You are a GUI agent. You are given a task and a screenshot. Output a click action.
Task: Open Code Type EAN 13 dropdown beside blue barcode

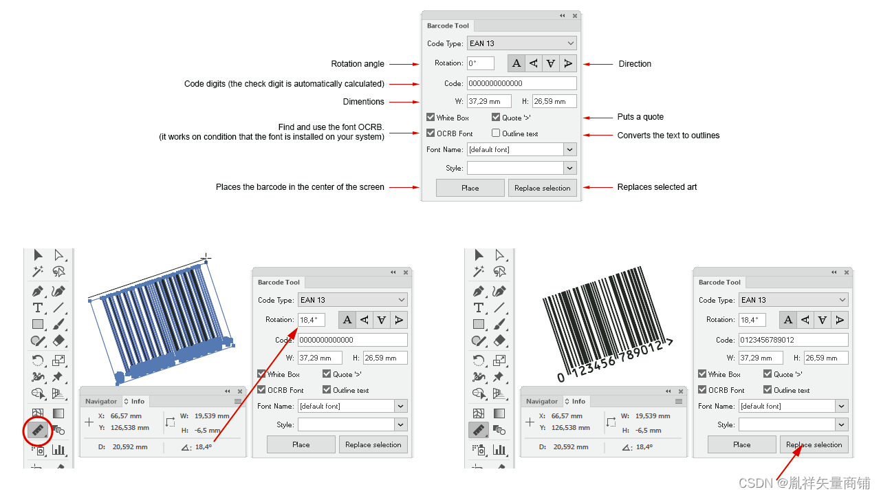click(352, 300)
